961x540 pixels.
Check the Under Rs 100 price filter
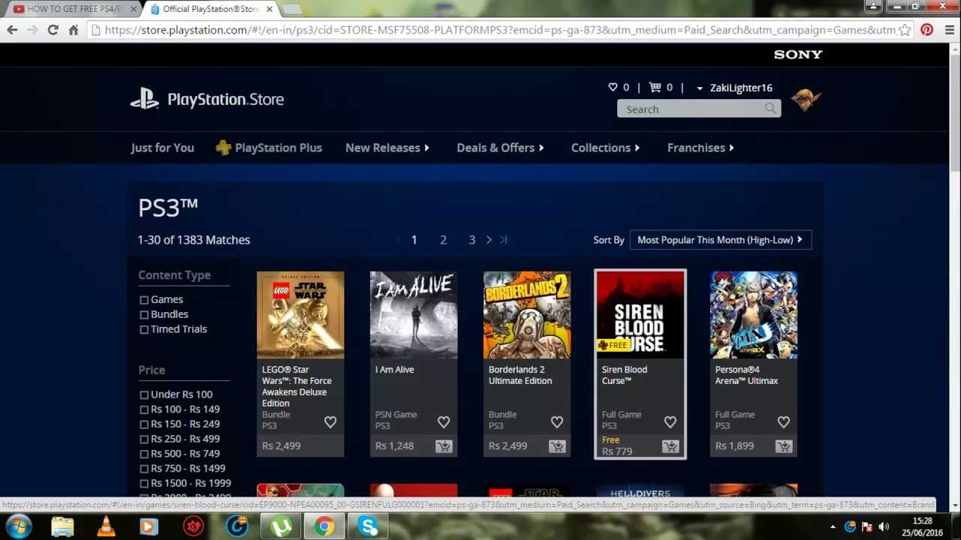[144, 395]
